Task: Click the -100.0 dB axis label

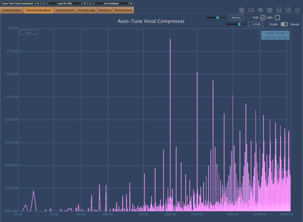Action: pos(10,120)
